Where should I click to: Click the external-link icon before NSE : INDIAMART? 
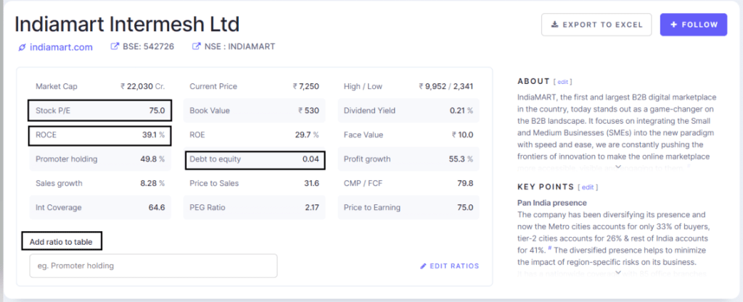197,47
